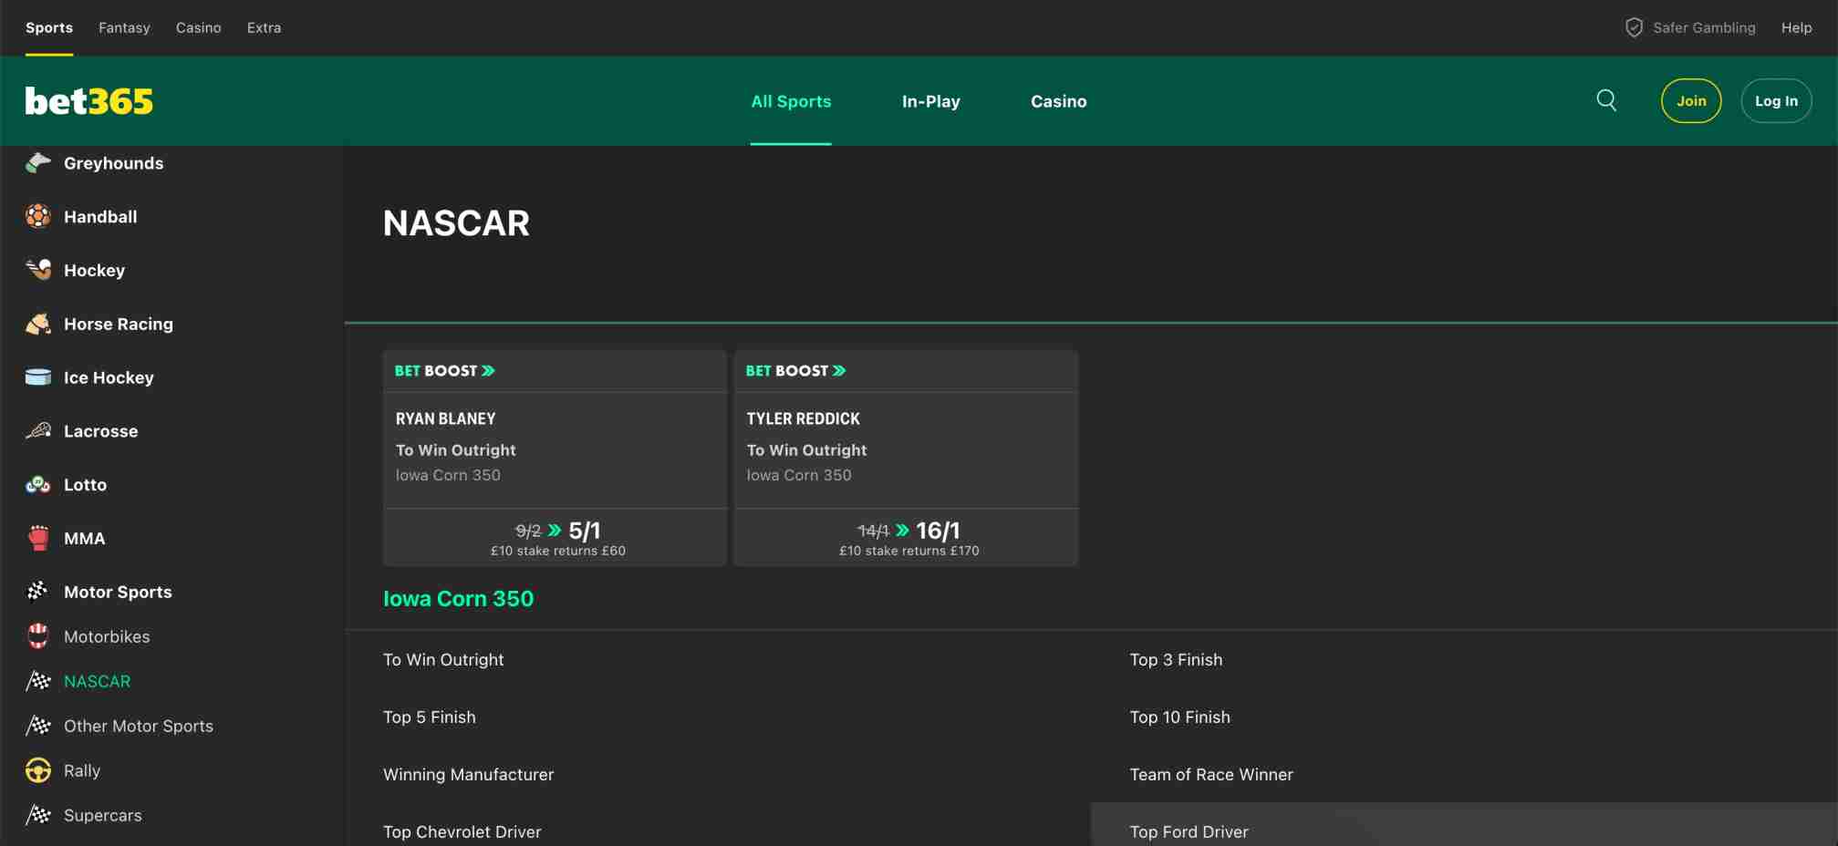Click the Ryan Blaney Bet Boost arrow icon

(489, 371)
